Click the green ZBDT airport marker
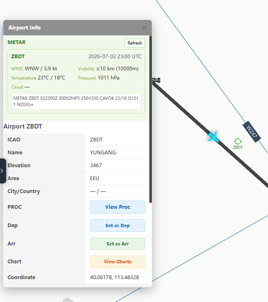The height and width of the screenshot is (302, 268). click(x=238, y=141)
